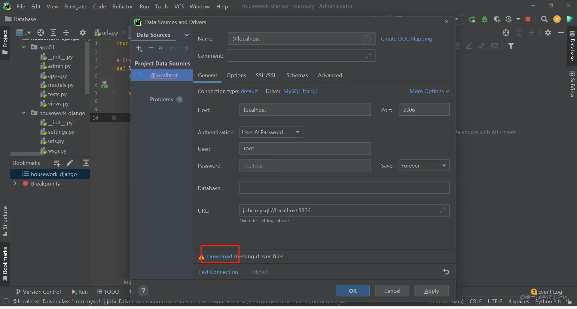Click the Download missing driver link
Viewport: 577px width, 309px height.
click(219, 256)
